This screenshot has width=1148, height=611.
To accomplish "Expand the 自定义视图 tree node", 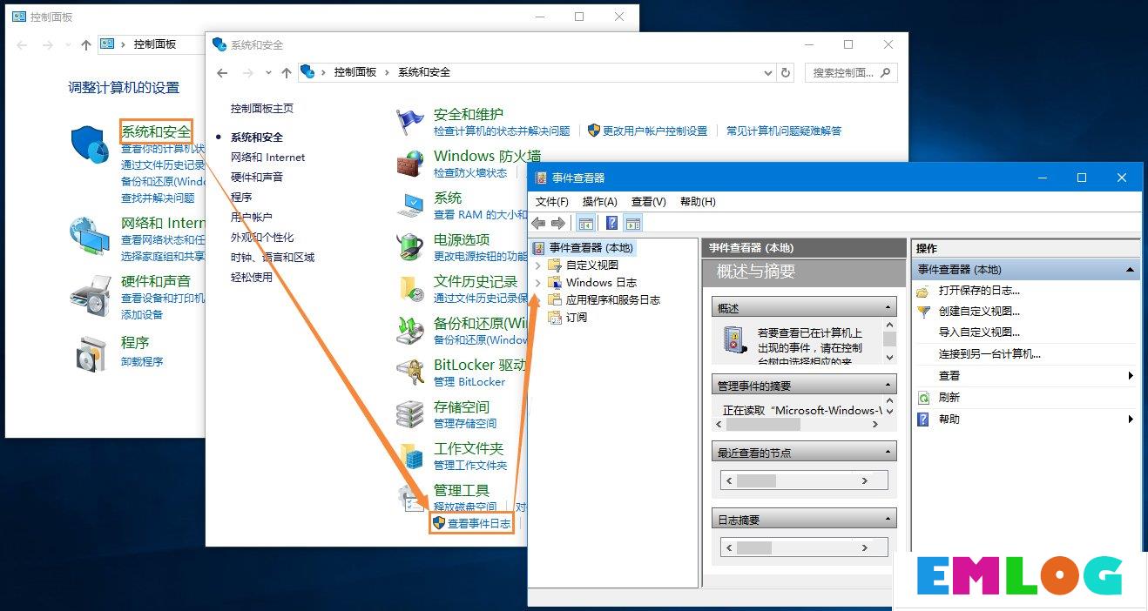I will click(537, 265).
